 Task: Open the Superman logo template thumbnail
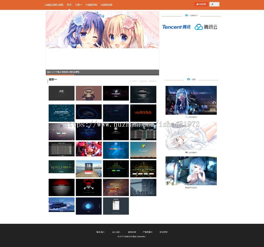coord(143,94)
